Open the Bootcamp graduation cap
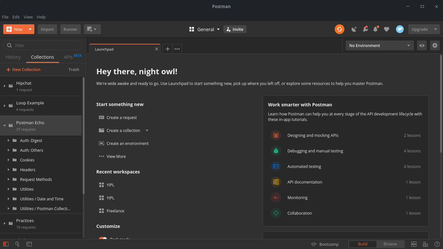The image size is (443, 249). pos(314,244)
